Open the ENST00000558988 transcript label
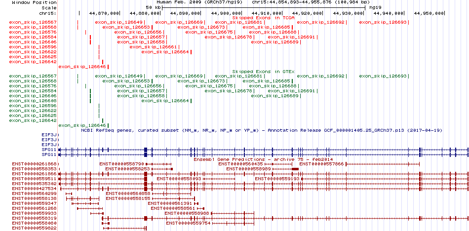The height and width of the screenshot is (231, 469). 187,213
